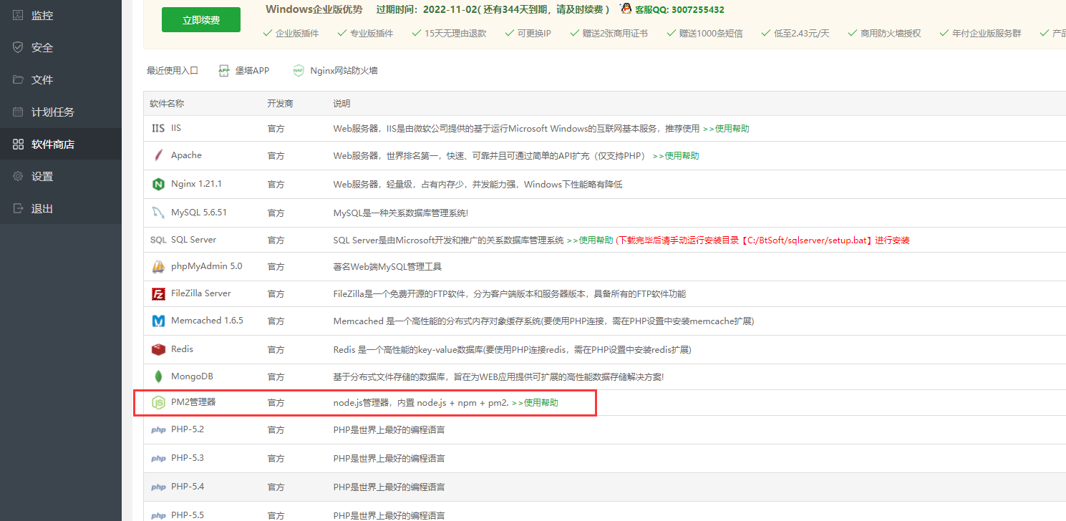Click the PM2管理器 node.js icon
The width and height of the screenshot is (1066, 521).
(158, 403)
